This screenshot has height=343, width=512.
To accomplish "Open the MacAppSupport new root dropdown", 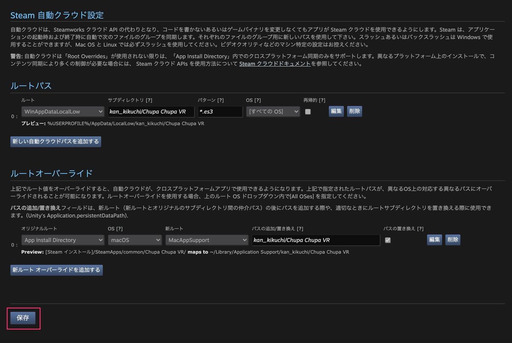I will [207, 240].
